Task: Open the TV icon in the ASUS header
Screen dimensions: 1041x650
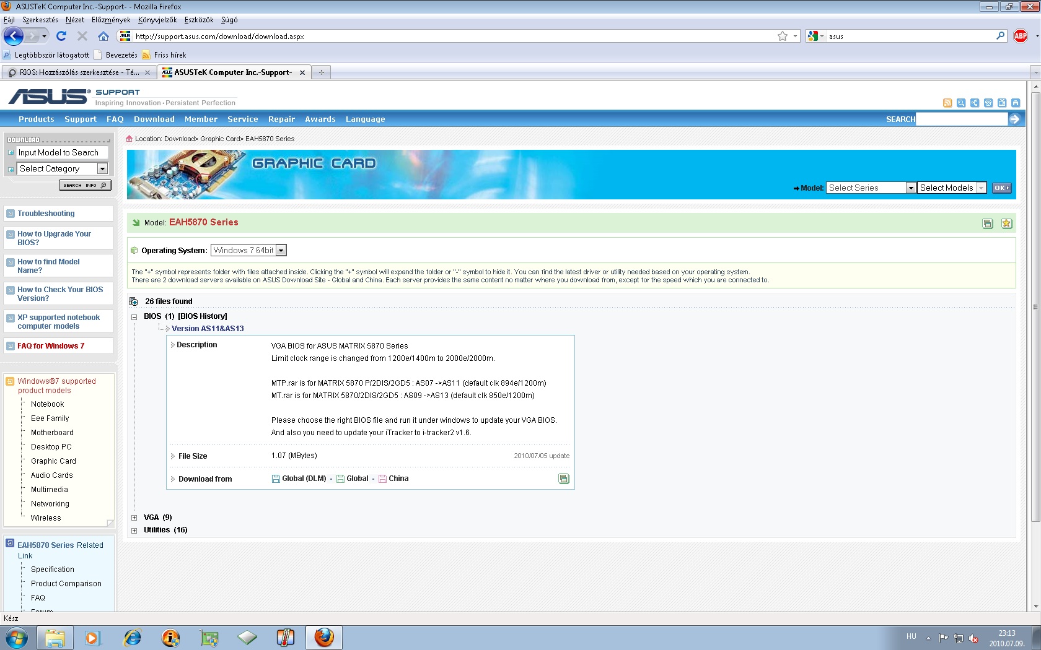Action: pos(1002,103)
